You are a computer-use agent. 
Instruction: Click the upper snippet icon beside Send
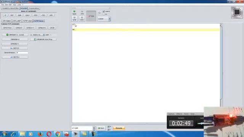tap(109, 127)
